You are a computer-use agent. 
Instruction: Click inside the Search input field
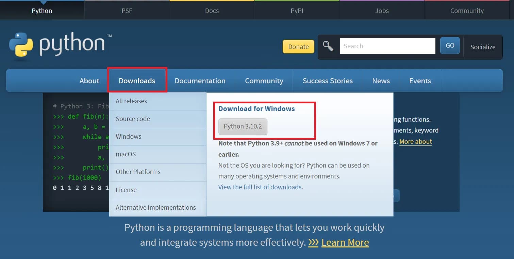[x=387, y=46]
